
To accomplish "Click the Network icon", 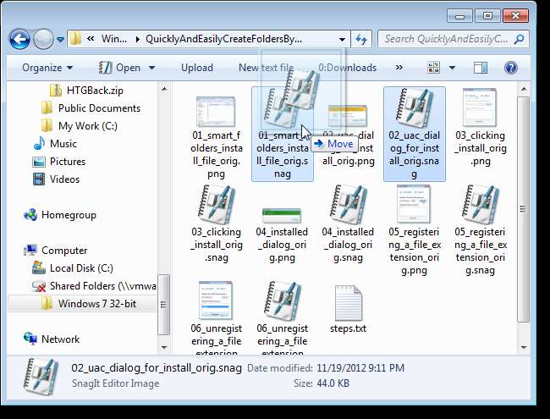I will pyautogui.click(x=30, y=339).
